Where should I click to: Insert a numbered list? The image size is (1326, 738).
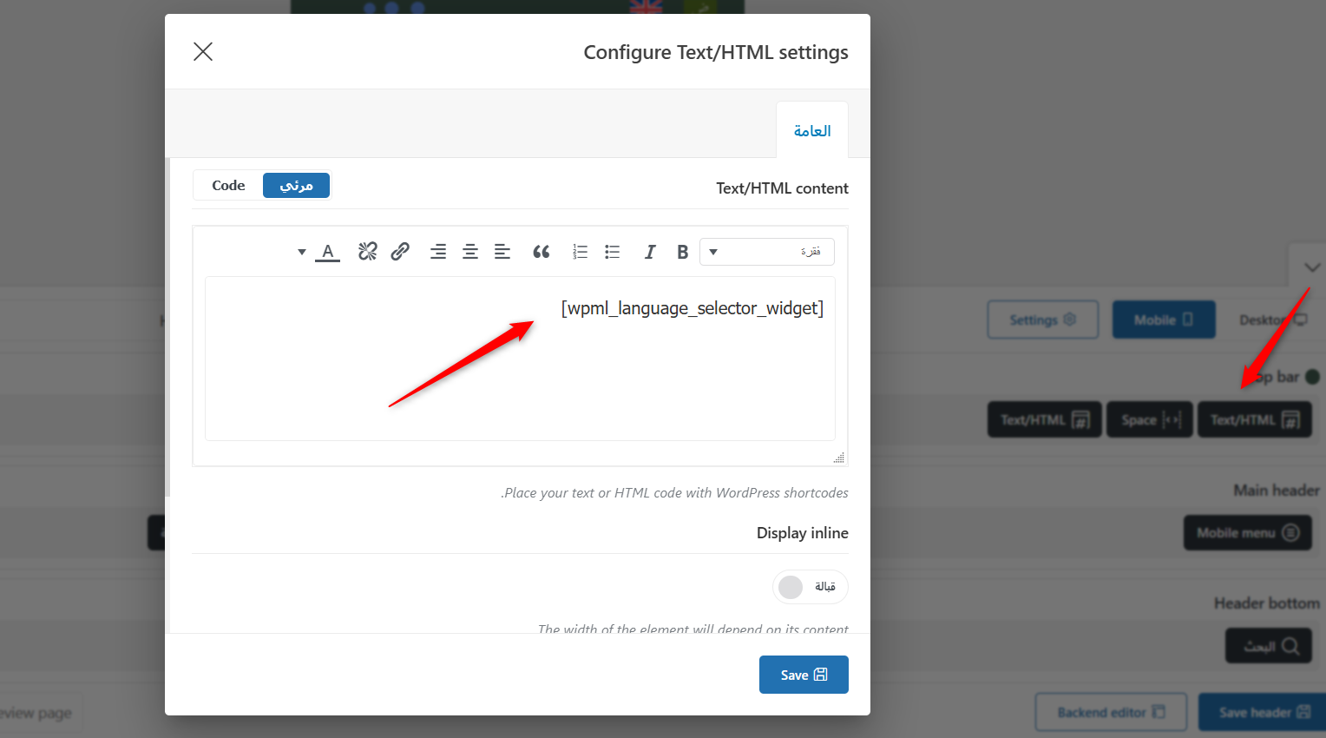pyautogui.click(x=581, y=252)
